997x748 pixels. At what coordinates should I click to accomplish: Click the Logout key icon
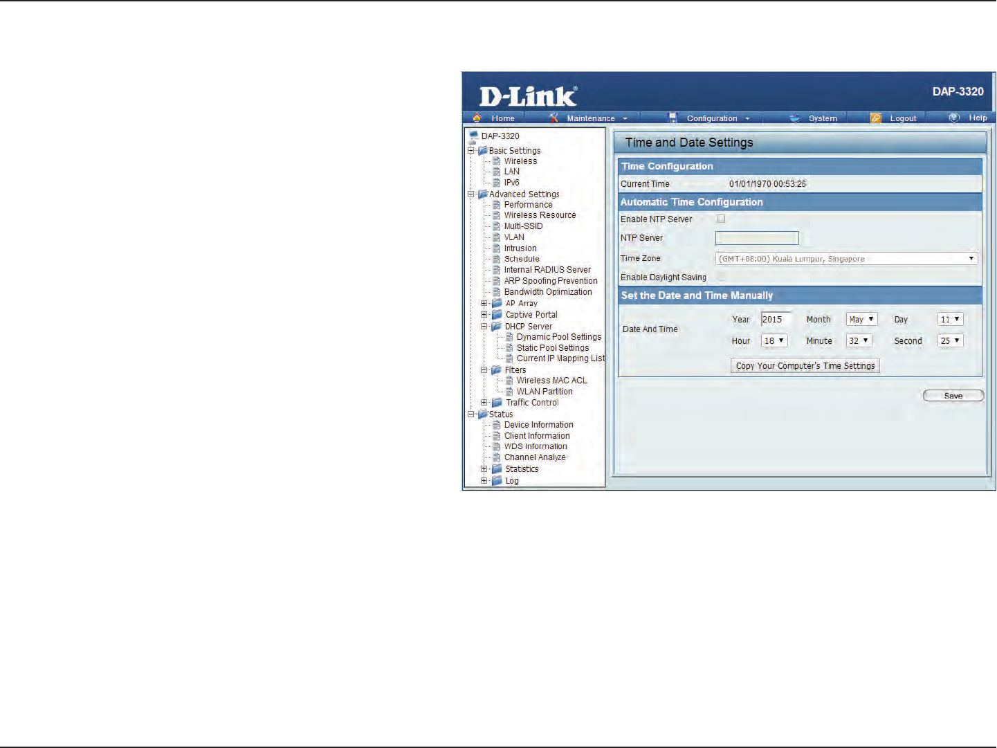876,118
